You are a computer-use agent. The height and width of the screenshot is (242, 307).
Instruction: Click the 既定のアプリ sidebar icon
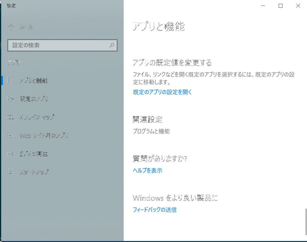10,99
